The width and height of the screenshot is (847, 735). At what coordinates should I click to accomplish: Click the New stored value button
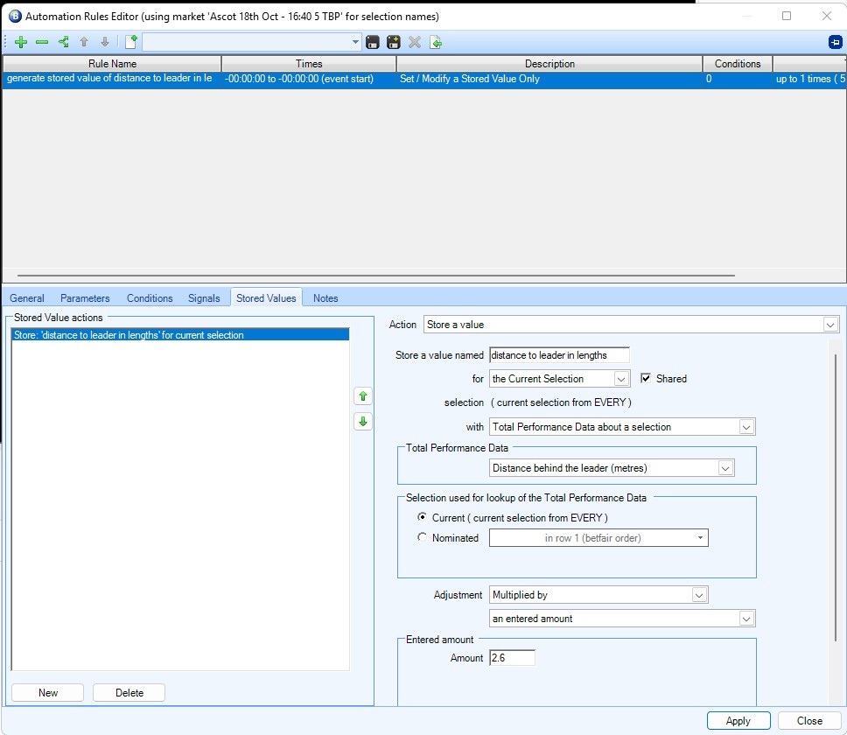click(48, 693)
